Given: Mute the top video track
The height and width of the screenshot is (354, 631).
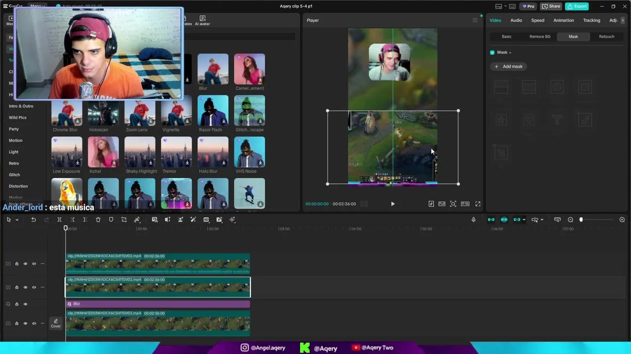Looking at the screenshot, I should click(34, 264).
